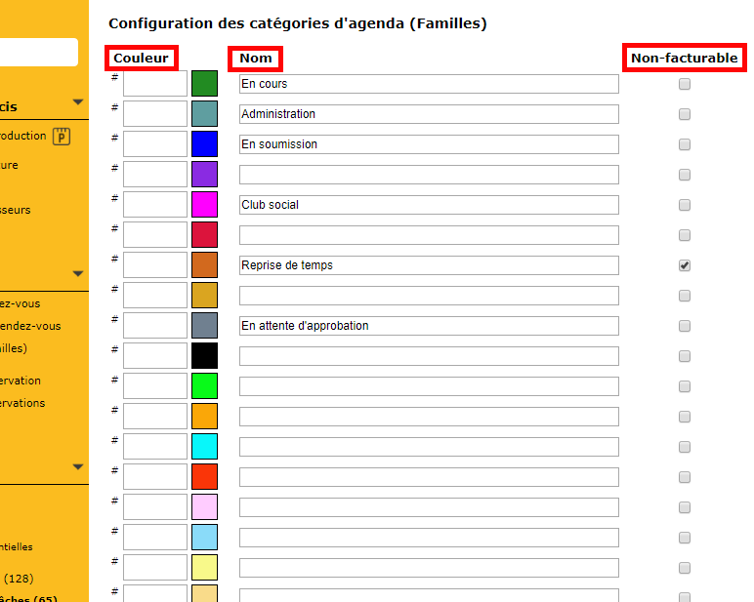This screenshot has width=754, height=602.
Task: Edit the Administration name field
Action: coord(429,114)
